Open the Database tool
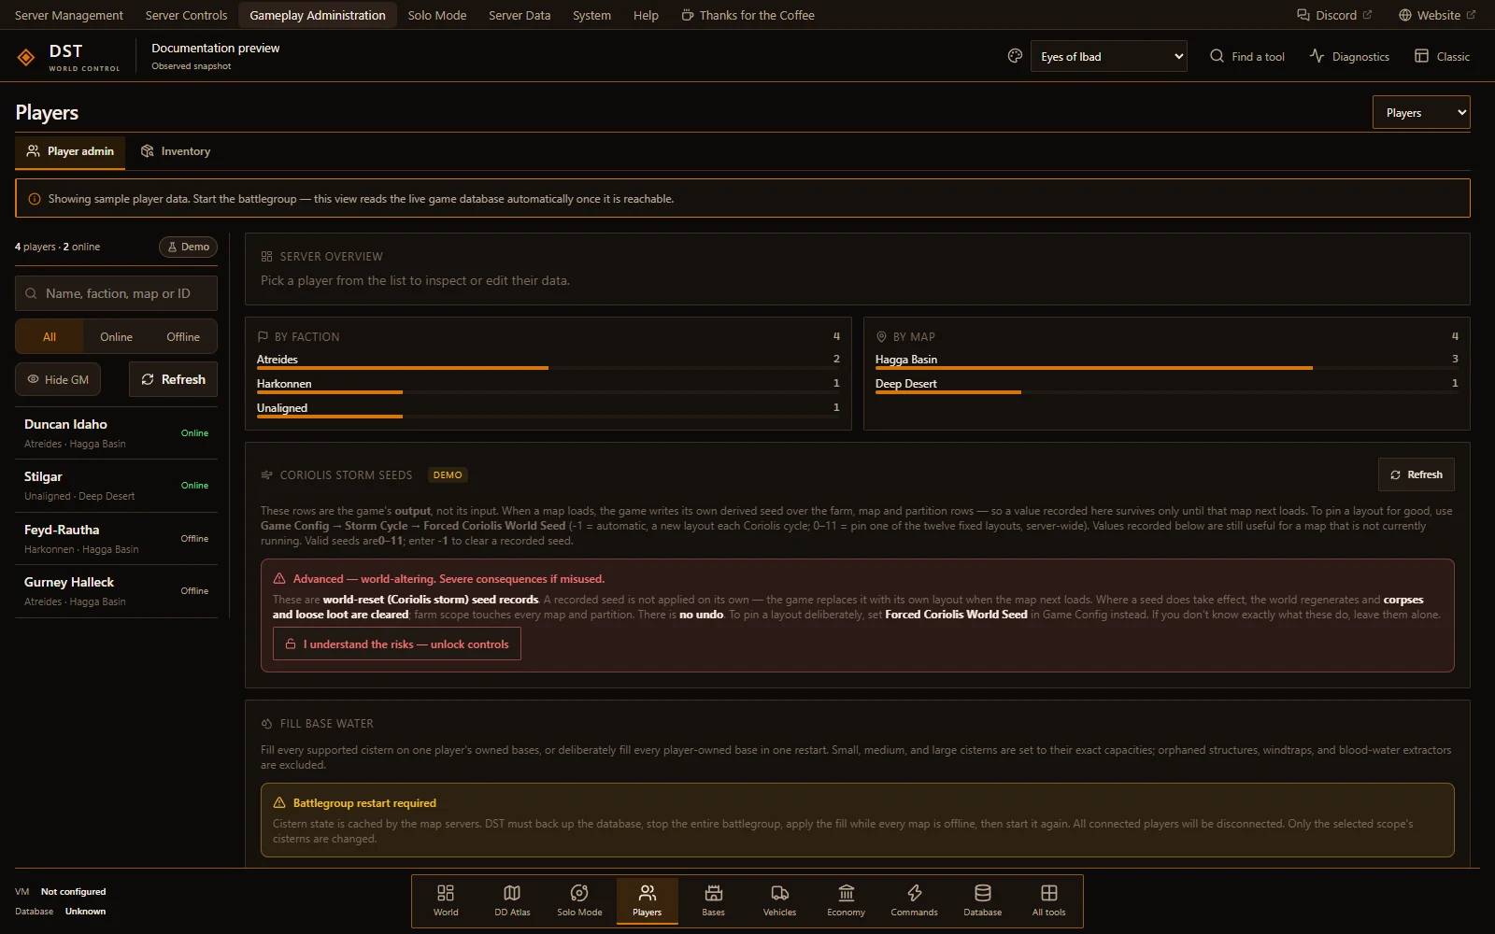This screenshot has width=1495, height=934. tap(982, 900)
